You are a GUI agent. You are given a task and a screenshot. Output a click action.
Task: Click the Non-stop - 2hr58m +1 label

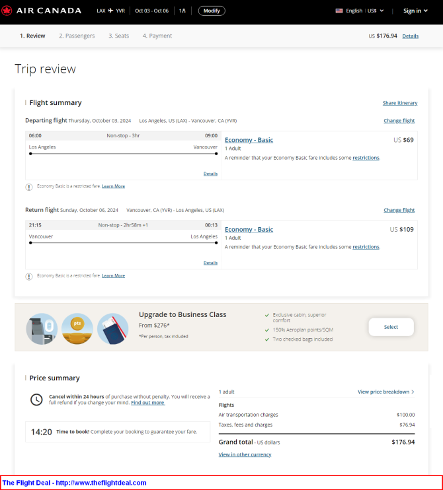point(123,225)
